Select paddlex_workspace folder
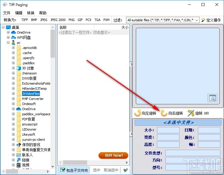Image resolution: width=224 pixels, height=175 pixels. pyautogui.click(x=36, y=114)
